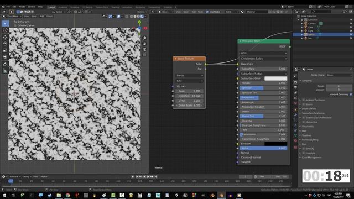
Task: Toggle the Viewport Denoising checkbox
Action: click(x=351, y=95)
